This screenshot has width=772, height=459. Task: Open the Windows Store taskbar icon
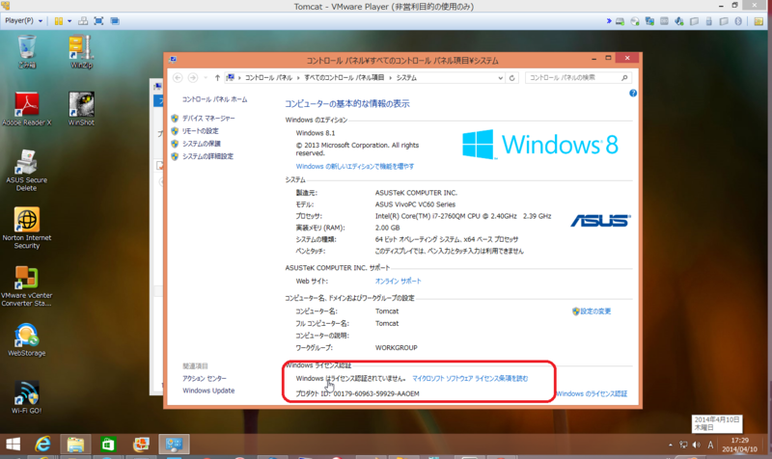click(108, 445)
